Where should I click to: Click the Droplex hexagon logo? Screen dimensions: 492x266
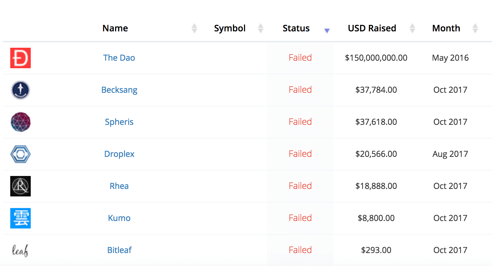(x=20, y=154)
